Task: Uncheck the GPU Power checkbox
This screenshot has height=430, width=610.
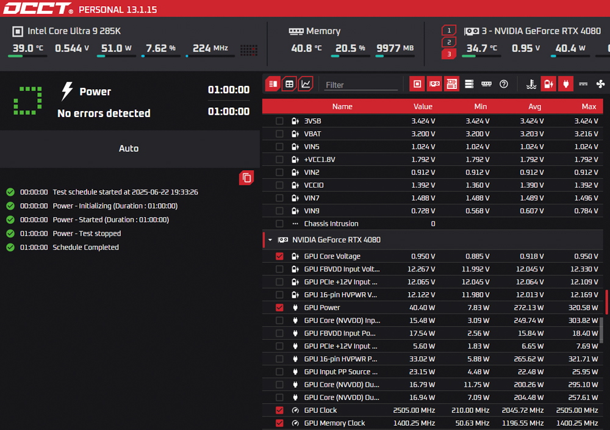Action: coord(279,308)
